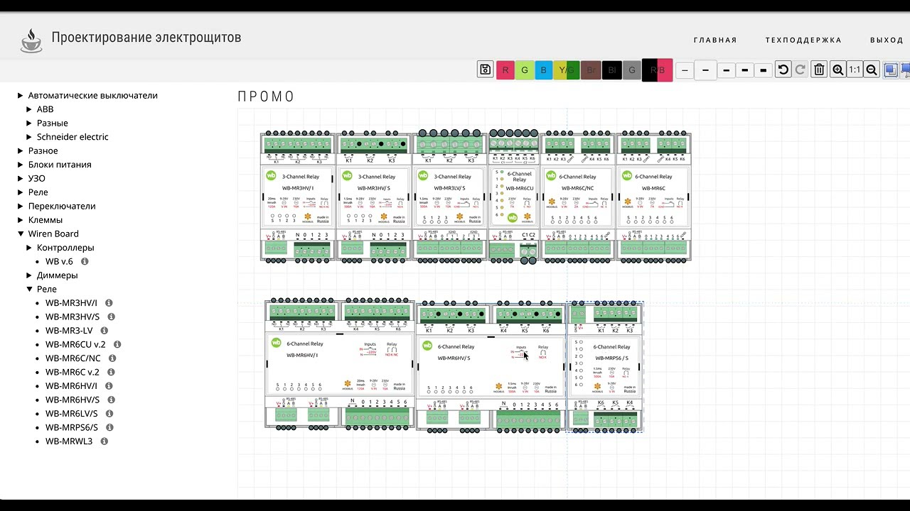Open the ГЛАВНАЯ menu item
Image resolution: width=910 pixels, height=511 pixels.
click(715, 40)
